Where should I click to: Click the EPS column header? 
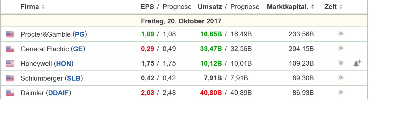coord(147,7)
